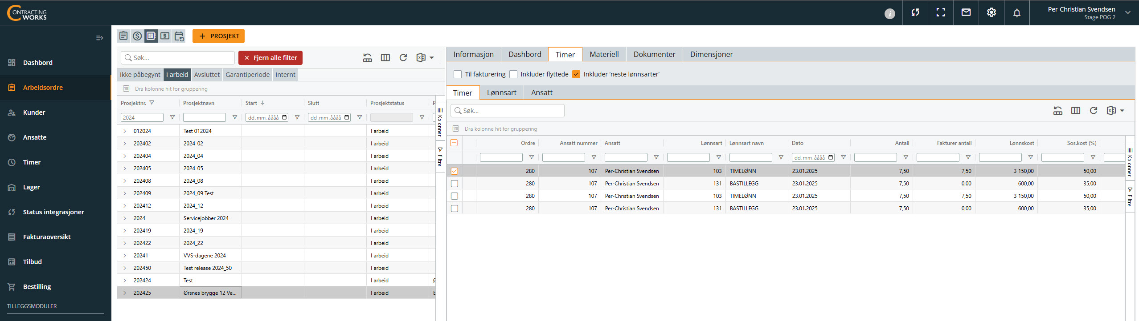
Task: Open the notifications bell
Action: point(1017,13)
